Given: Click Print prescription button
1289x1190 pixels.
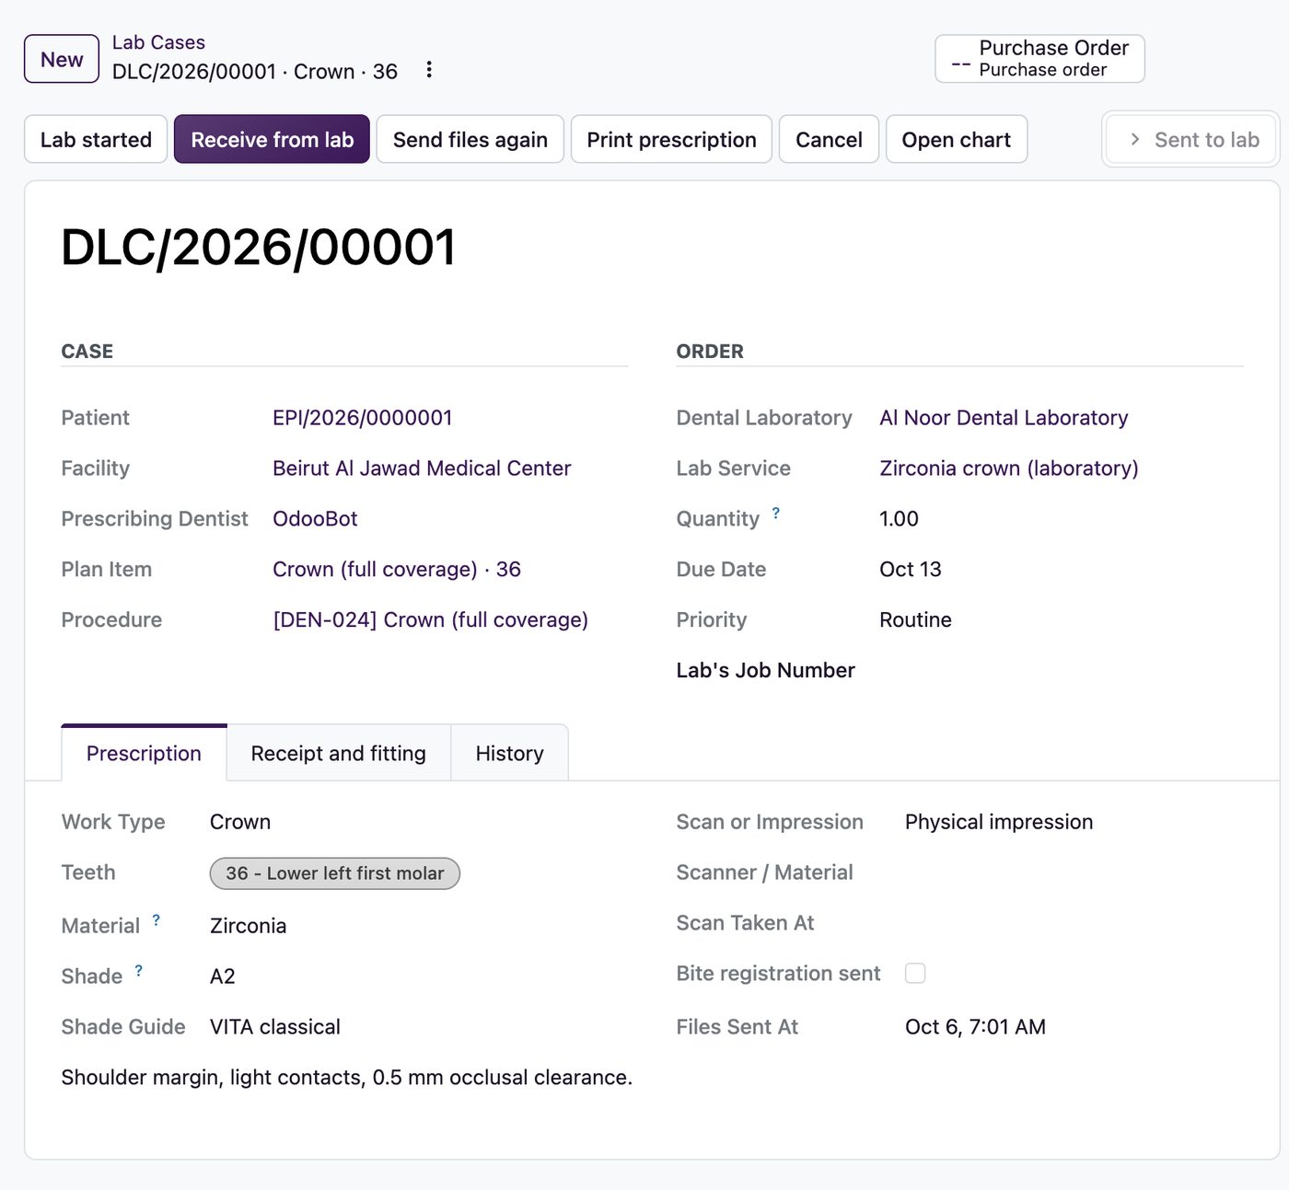Looking at the screenshot, I should pyautogui.click(x=671, y=139).
